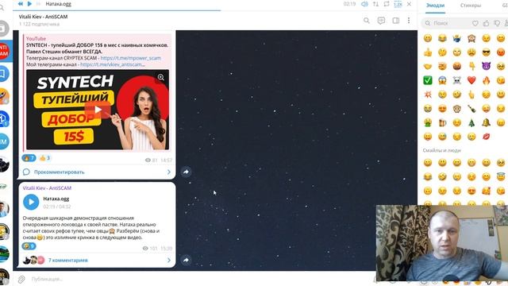The image size is (508, 286).
Task: Insert the see-no-evil monkey emoji
Action: [x=471, y=38]
